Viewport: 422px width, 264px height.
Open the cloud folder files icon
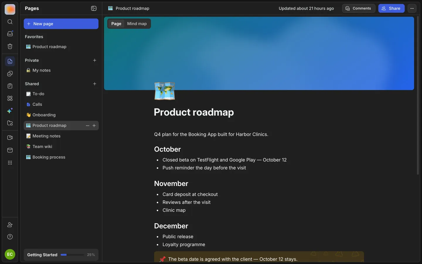(10, 123)
